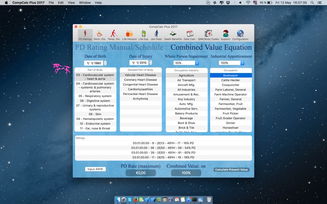The height and width of the screenshot is (204, 327).
Task: Select Horseshoer occupation
Action: [231, 128]
